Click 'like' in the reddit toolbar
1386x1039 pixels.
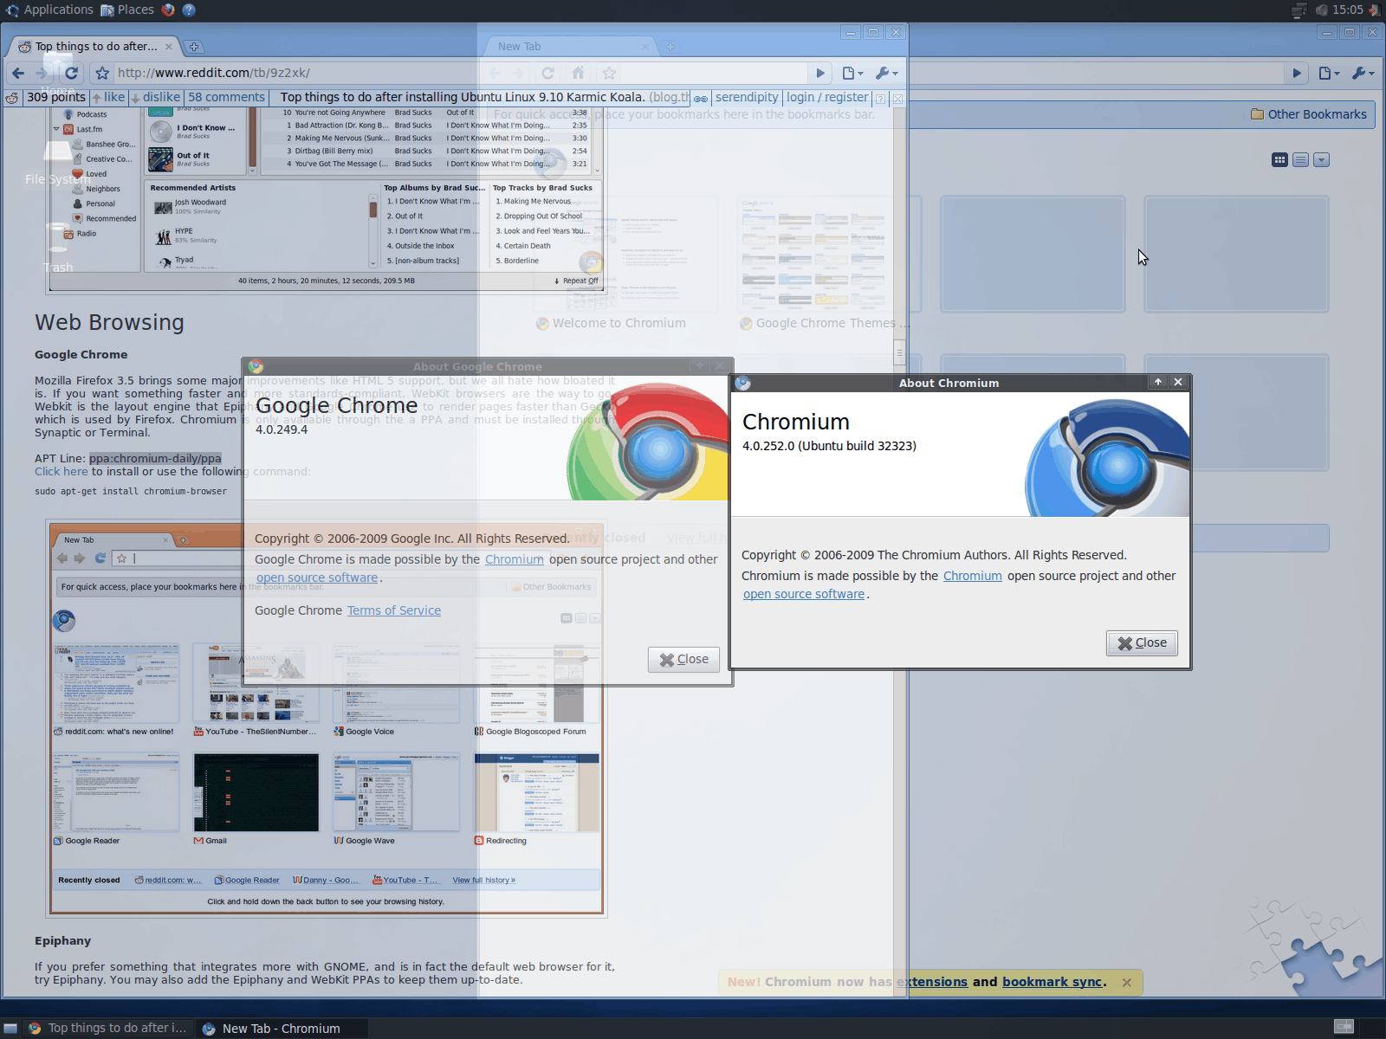(x=109, y=98)
